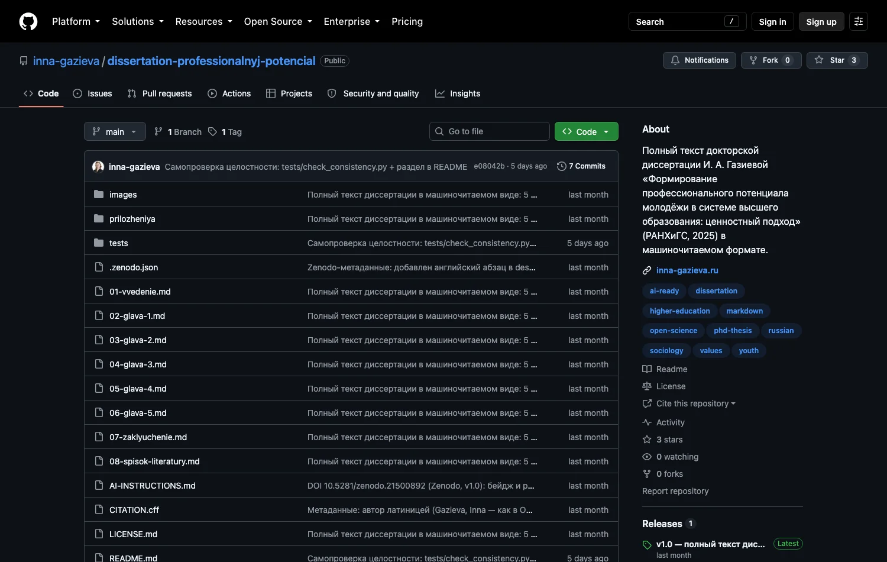Open the Pull requests tab

[x=160, y=93]
